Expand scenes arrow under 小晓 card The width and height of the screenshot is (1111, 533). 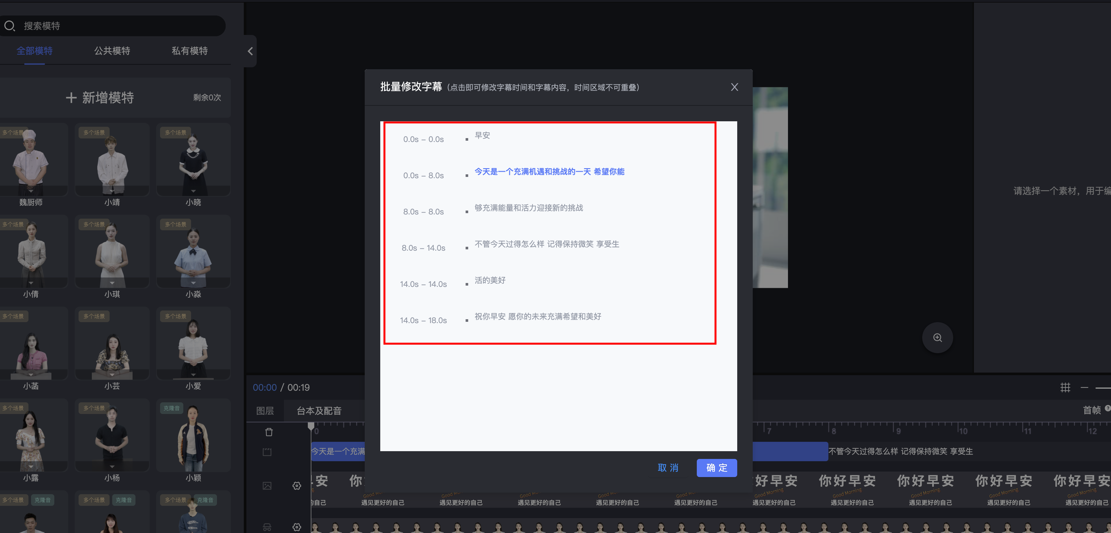(193, 190)
